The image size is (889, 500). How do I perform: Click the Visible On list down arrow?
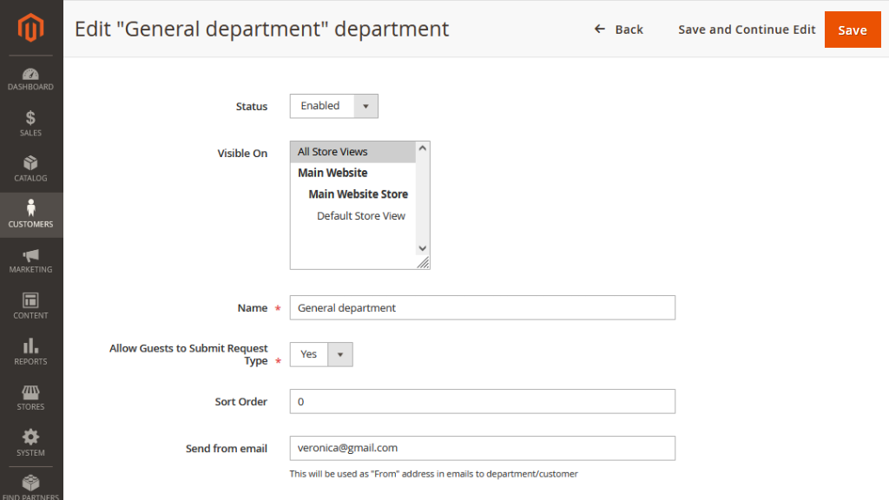point(423,248)
